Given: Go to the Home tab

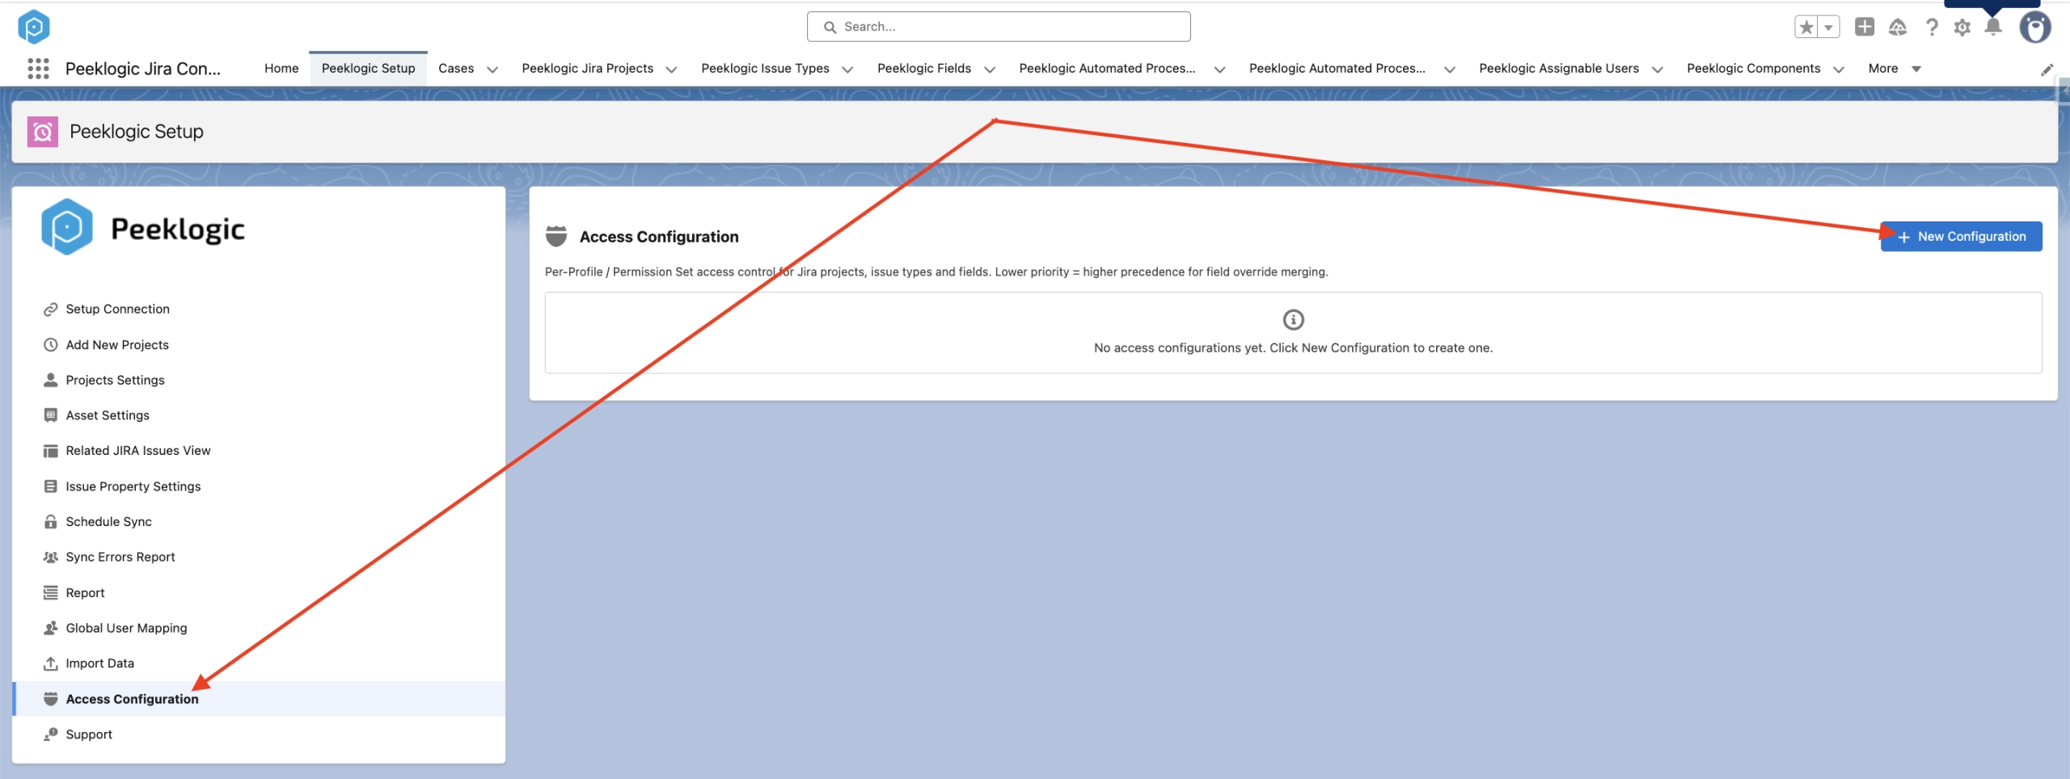Looking at the screenshot, I should [x=281, y=69].
